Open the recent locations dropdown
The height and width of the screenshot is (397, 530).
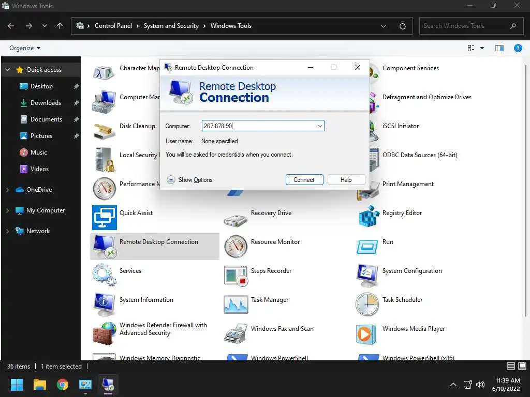click(x=45, y=26)
